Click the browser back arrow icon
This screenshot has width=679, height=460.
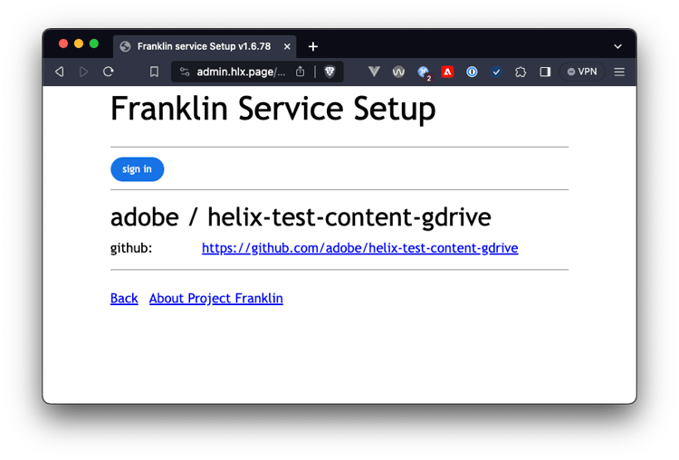tap(60, 72)
